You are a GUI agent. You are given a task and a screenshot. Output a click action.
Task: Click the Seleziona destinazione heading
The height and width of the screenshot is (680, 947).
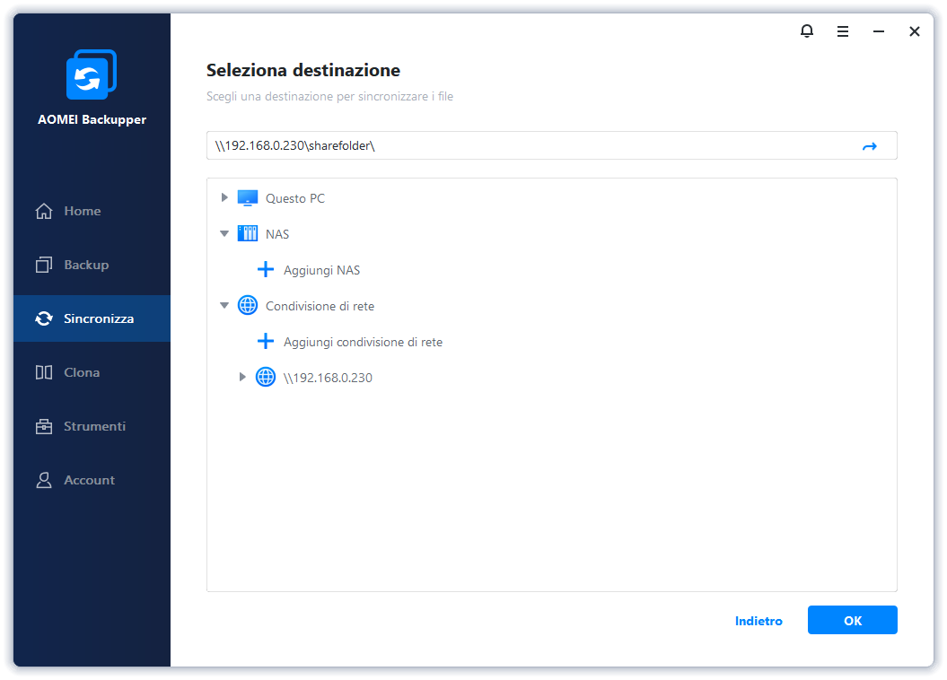coord(303,70)
